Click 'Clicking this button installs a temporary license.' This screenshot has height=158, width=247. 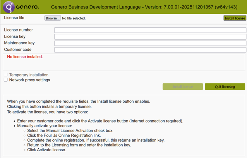(x=49, y=106)
